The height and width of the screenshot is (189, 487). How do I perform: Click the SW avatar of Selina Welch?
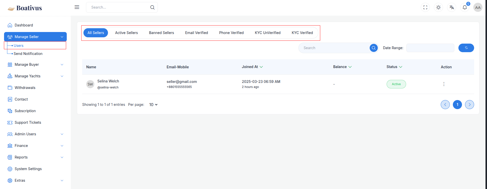90,84
